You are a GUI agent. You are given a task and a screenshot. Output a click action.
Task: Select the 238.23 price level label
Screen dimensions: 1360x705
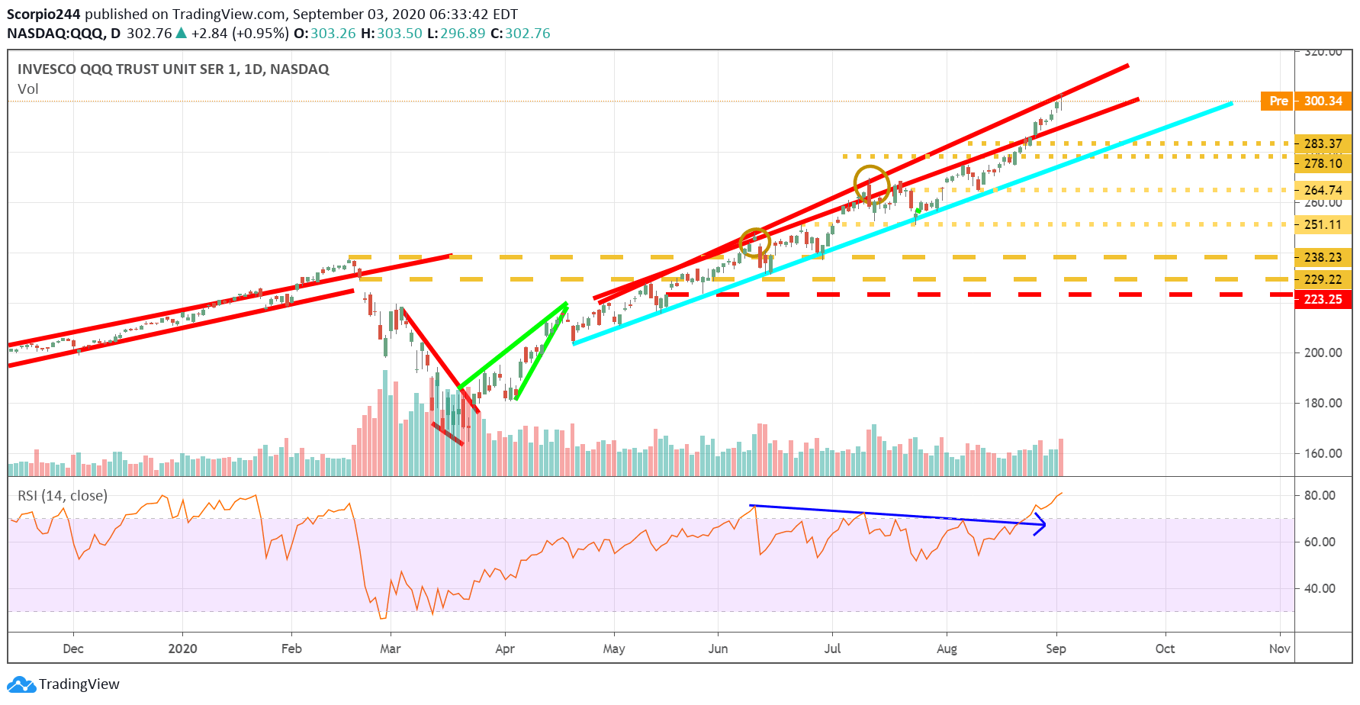tap(1323, 257)
